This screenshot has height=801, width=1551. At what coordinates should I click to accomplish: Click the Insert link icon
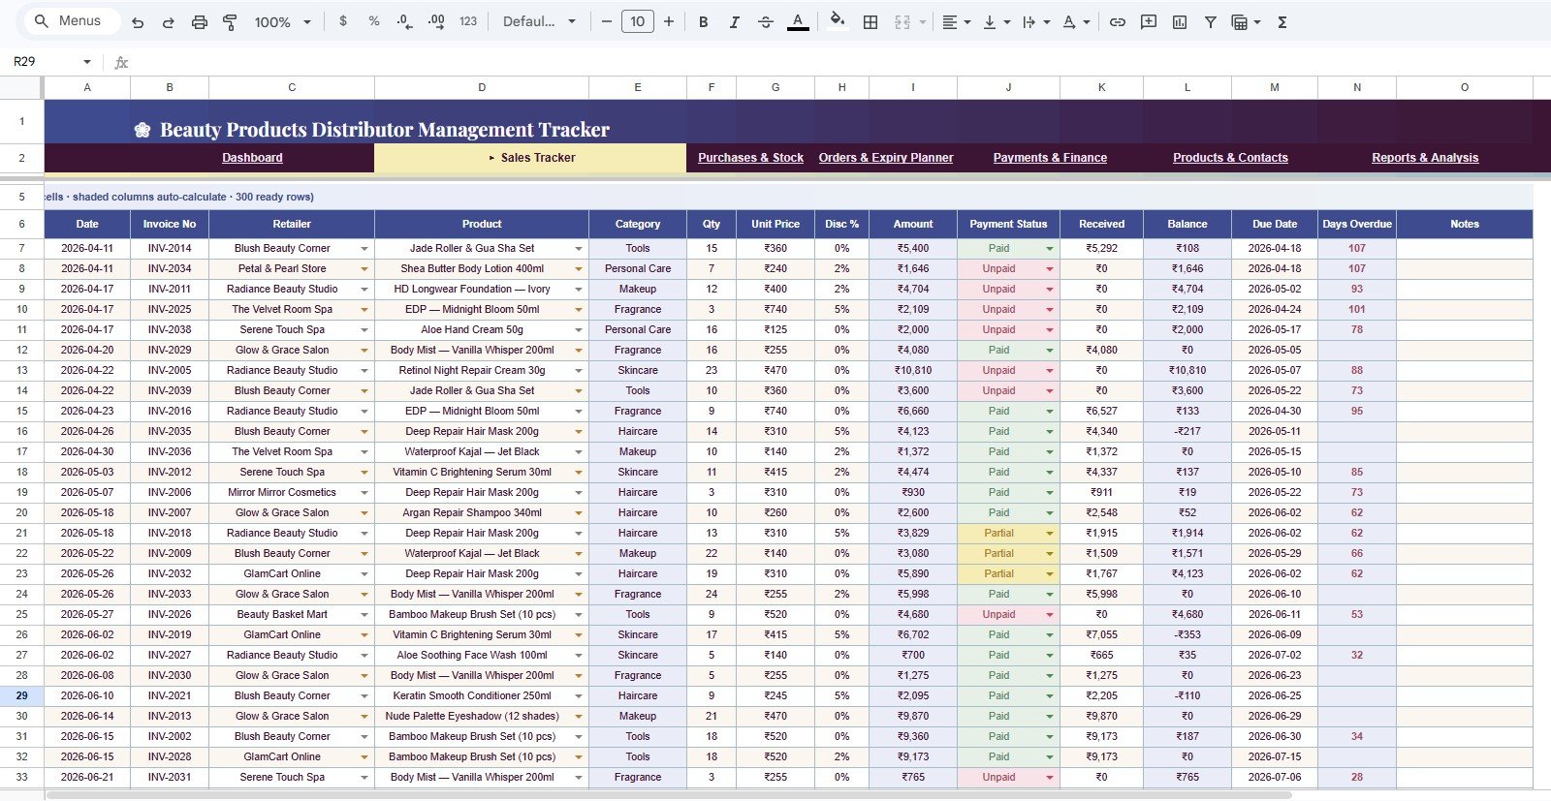[1118, 21]
